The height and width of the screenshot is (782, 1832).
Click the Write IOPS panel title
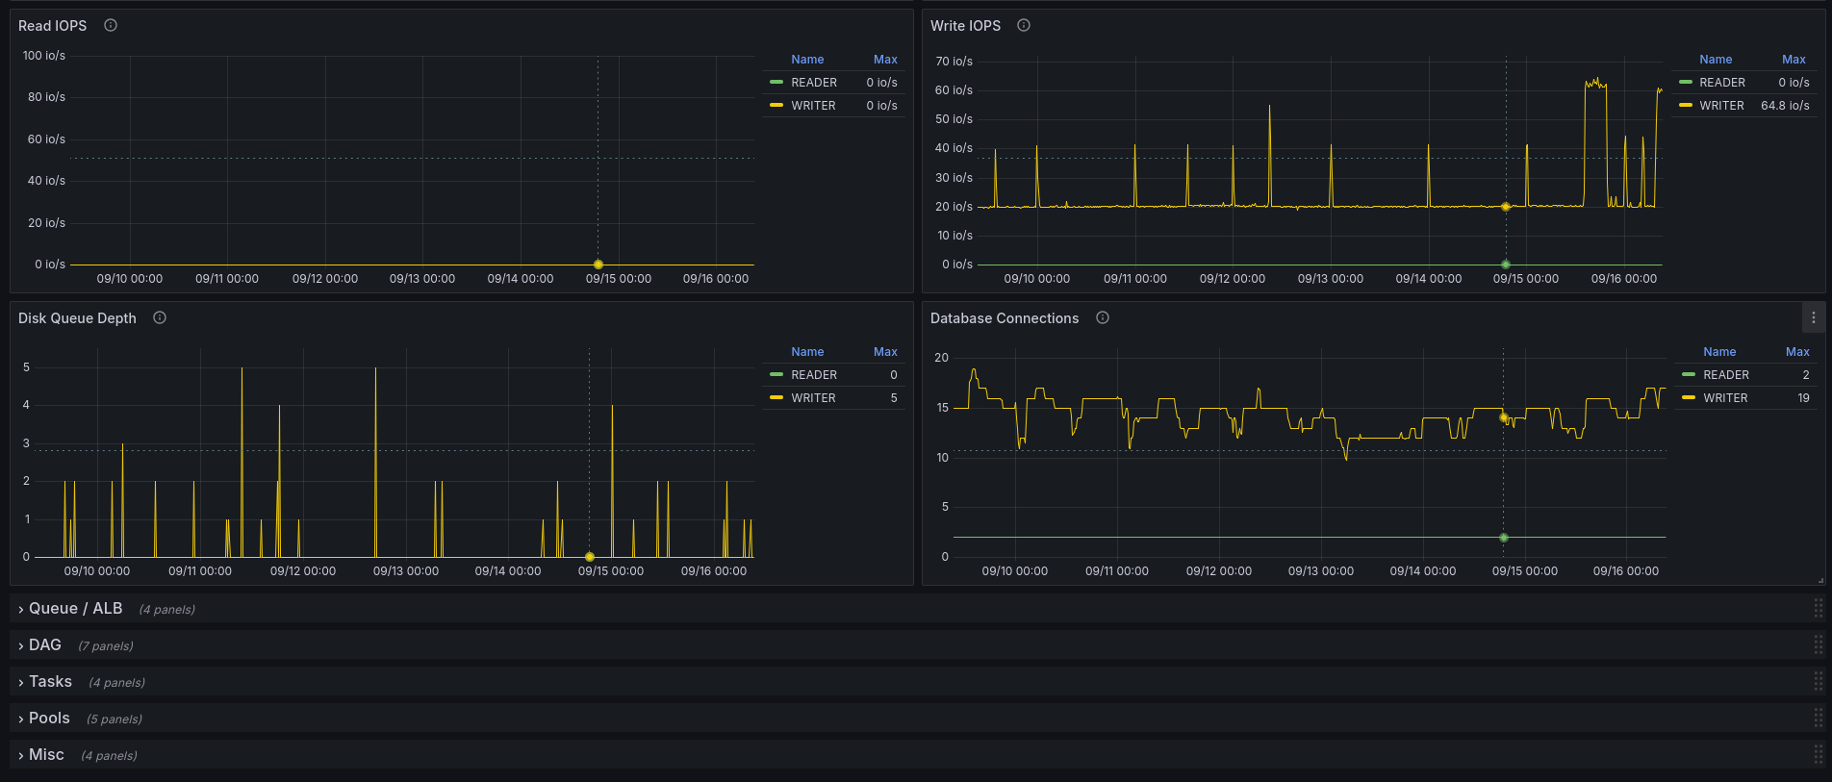tap(965, 26)
